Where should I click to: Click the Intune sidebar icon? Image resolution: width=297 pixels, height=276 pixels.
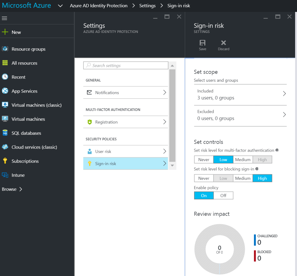(5, 175)
